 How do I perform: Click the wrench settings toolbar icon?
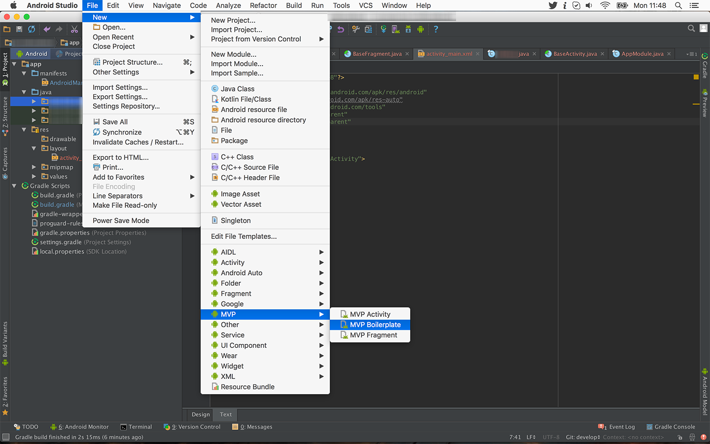[x=355, y=29]
